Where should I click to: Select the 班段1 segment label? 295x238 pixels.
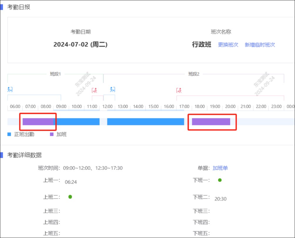tap(55, 74)
